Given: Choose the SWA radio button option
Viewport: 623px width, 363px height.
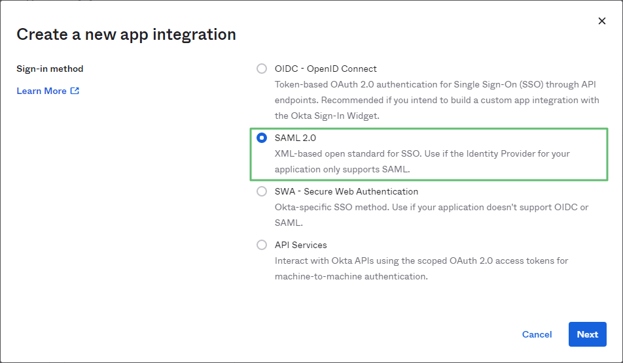Looking at the screenshot, I should coord(262,191).
